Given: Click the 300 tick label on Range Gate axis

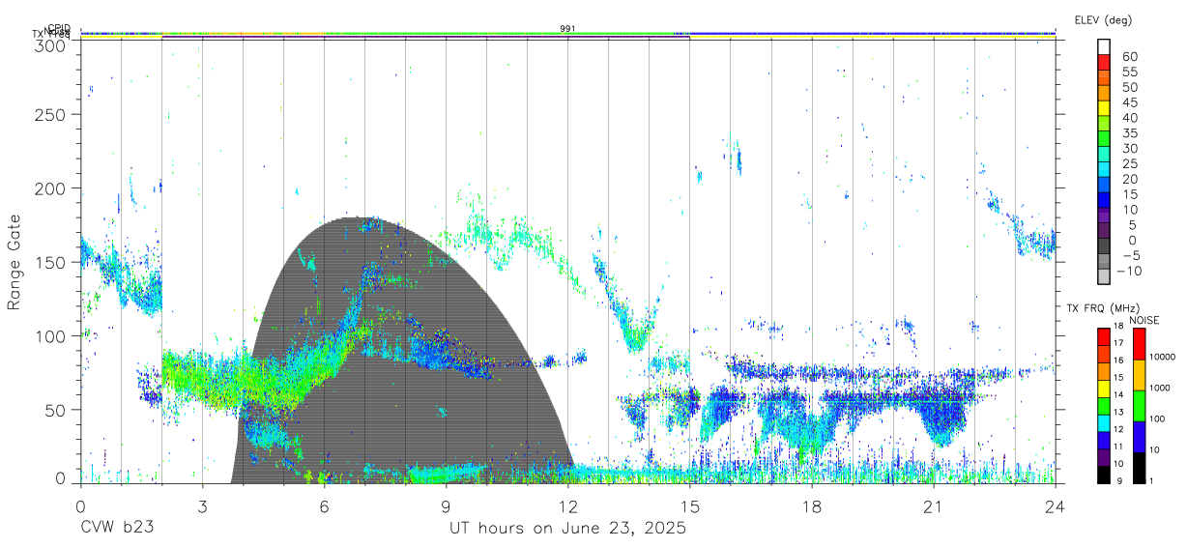Looking at the screenshot, I should pos(51,44).
